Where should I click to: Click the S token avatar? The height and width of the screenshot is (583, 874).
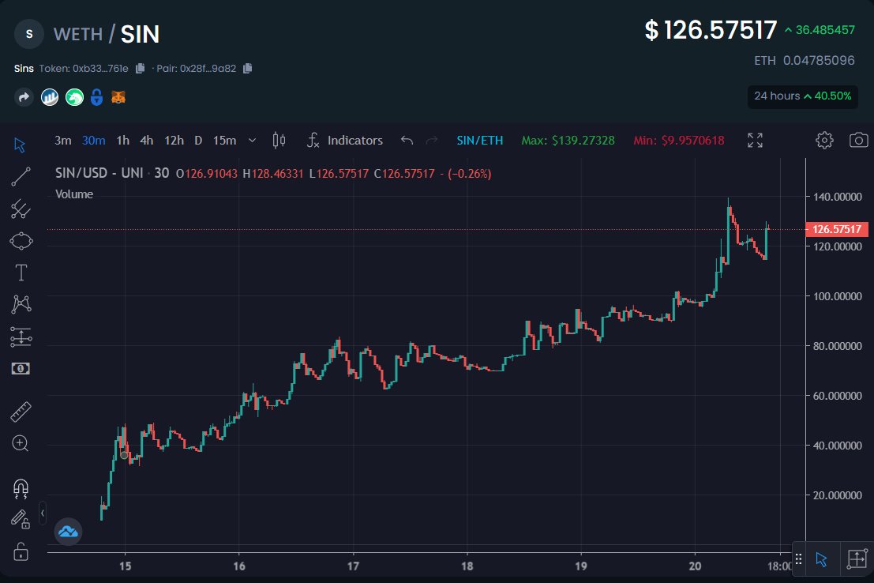(29, 34)
